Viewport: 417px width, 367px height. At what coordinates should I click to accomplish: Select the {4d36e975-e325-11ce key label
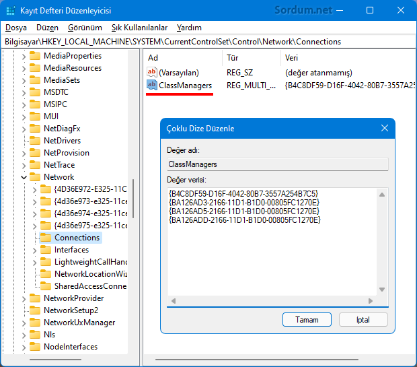(x=91, y=226)
